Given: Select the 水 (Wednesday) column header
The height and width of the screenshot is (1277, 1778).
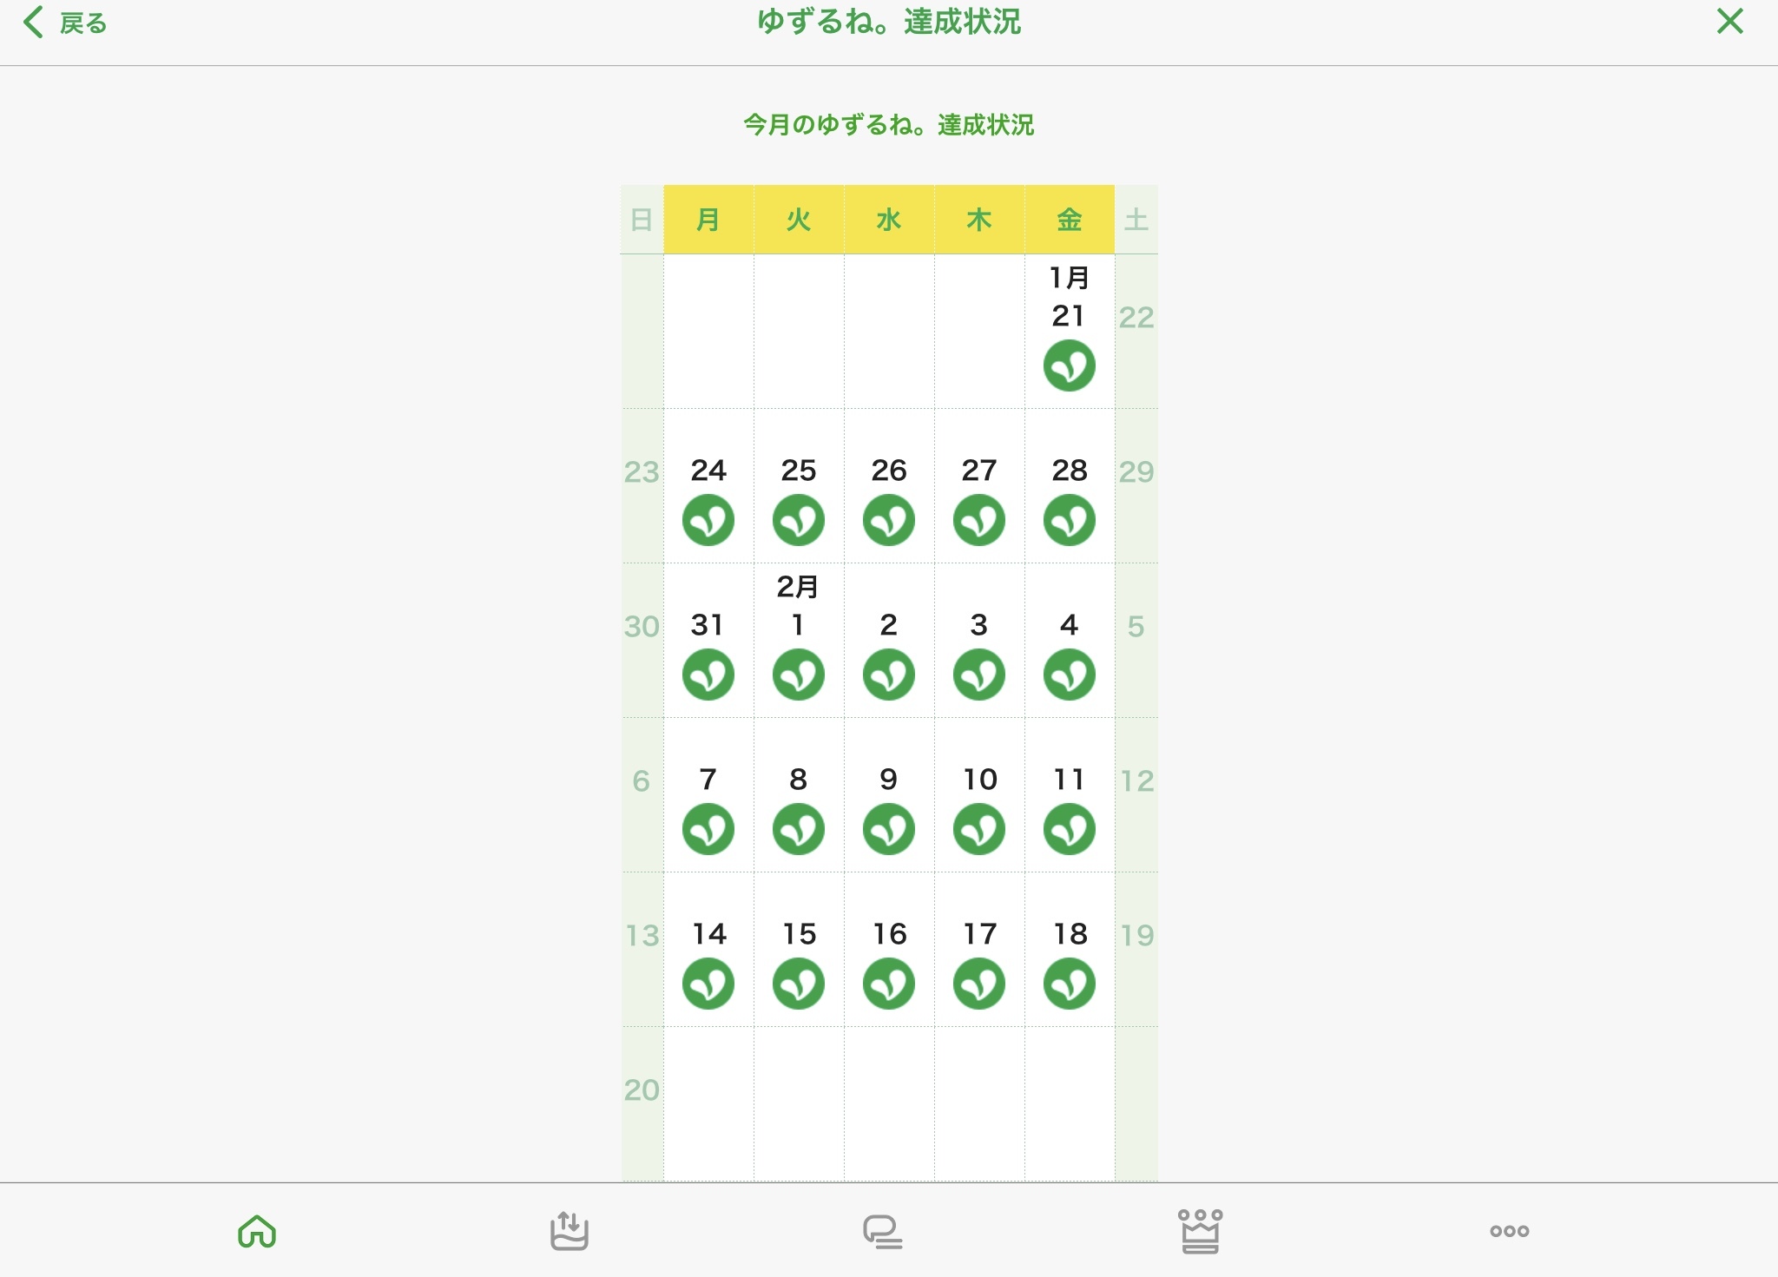Looking at the screenshot, I should click(888, 220).
